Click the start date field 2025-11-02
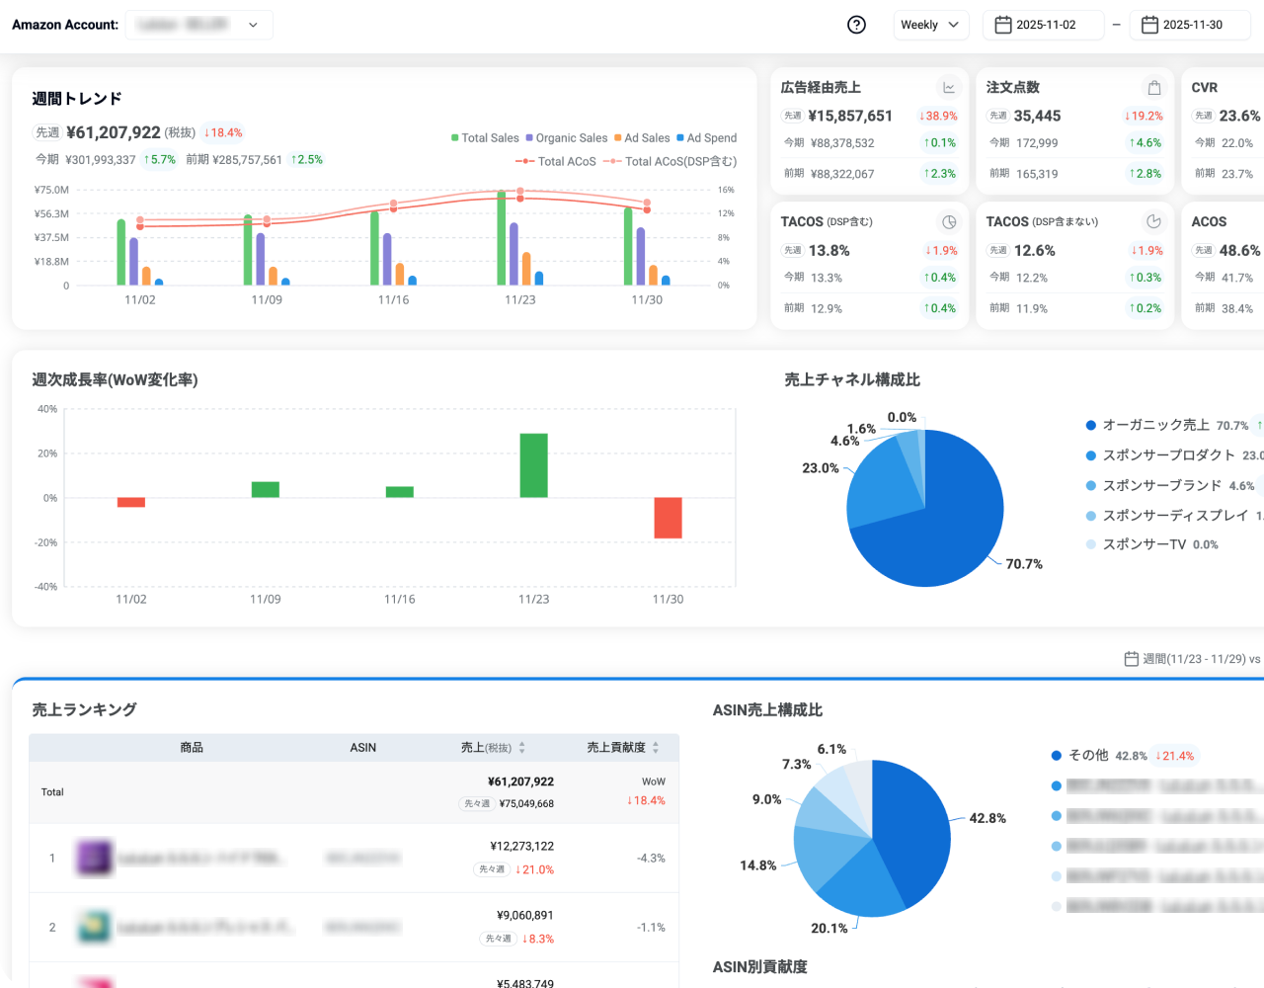Screen dimensions: 1264x988 tap(1044, 25)
